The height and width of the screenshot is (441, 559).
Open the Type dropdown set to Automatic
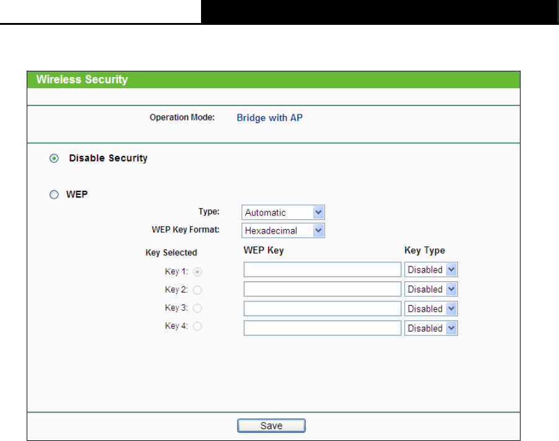pyautogui.click(x=283, y=212)
